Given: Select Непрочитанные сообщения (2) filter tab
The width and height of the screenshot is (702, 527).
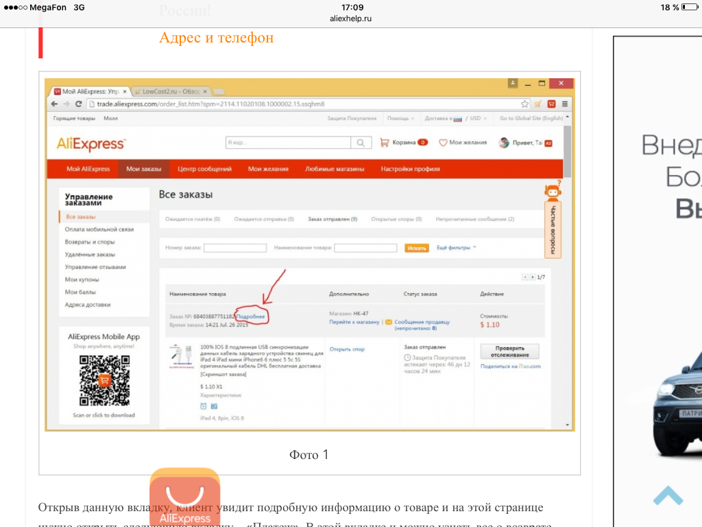Looking at the screenshot, I should [475, 219].
